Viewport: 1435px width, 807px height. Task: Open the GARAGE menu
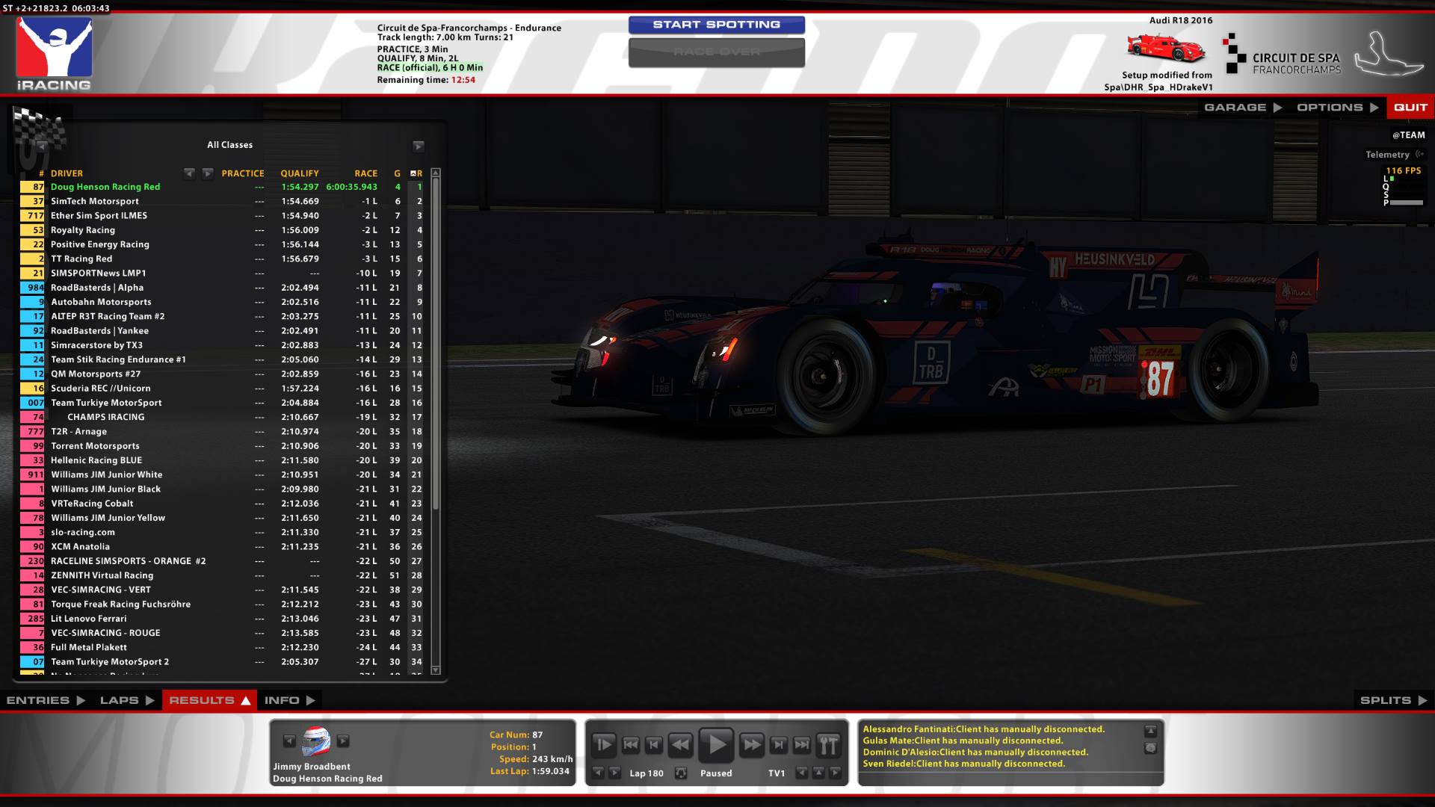coord(1243,108)
